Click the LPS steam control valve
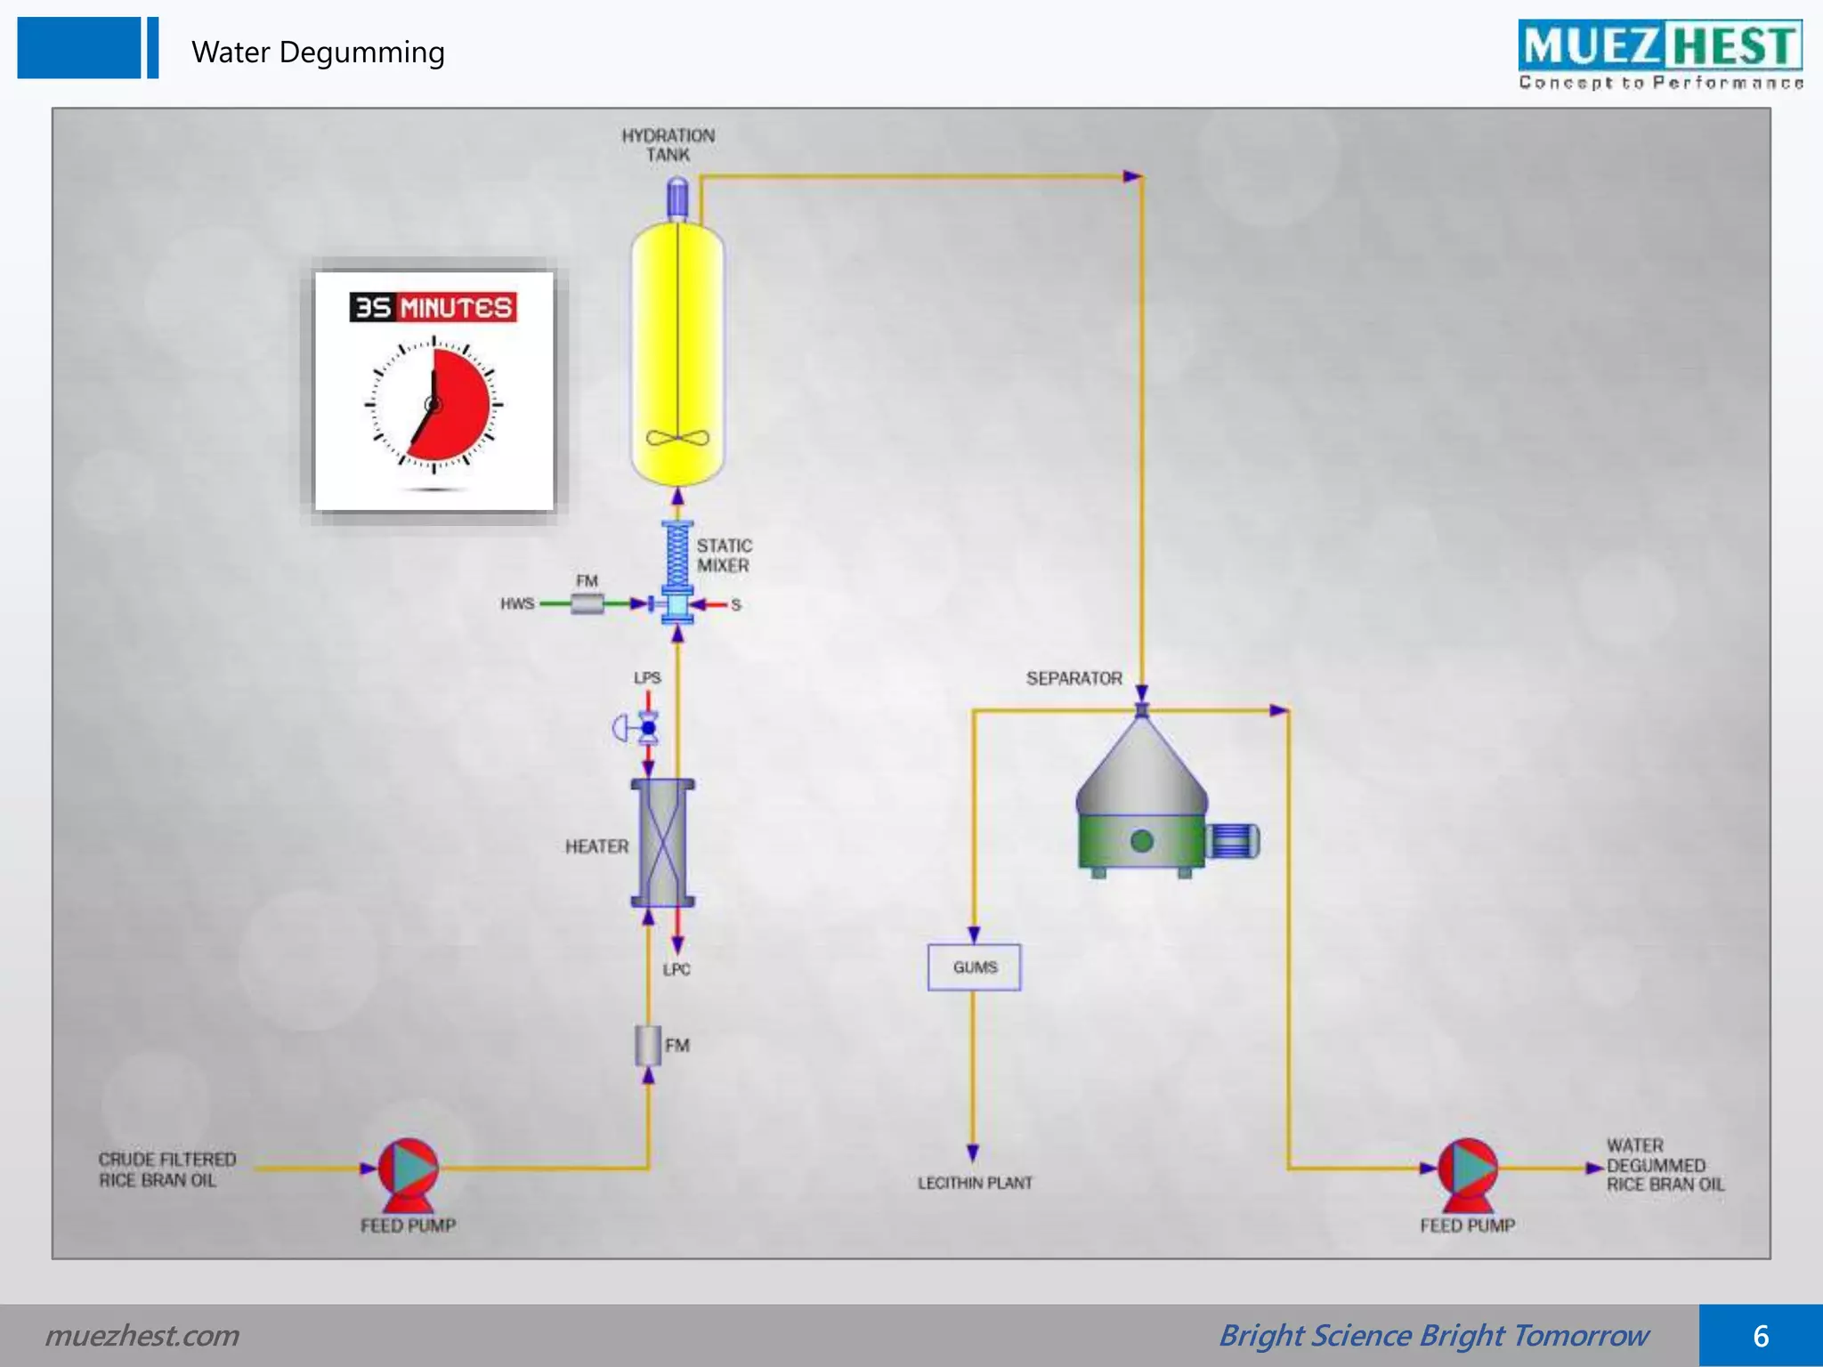Image resolution: width=1823 pixels, height=1367 pixels. pos(647,729)
